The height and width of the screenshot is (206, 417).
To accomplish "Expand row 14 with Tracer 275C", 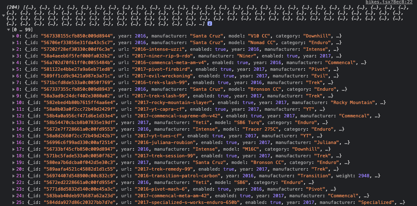I will [x=14, y=129].
